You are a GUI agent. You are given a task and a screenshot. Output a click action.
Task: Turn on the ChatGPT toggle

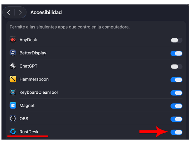click(x=176, y=66)
